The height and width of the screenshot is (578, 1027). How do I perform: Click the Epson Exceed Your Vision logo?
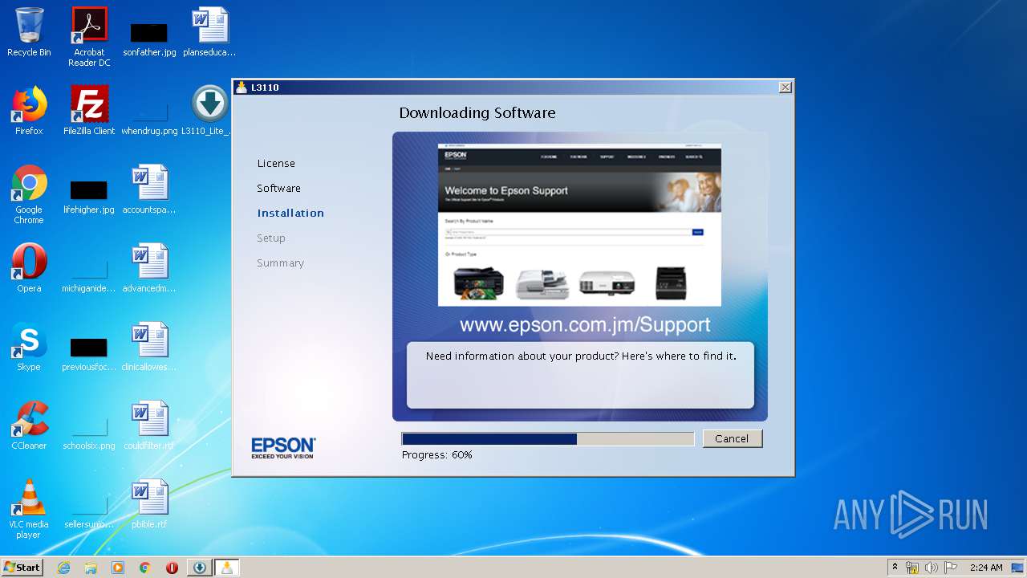point(283,448)
